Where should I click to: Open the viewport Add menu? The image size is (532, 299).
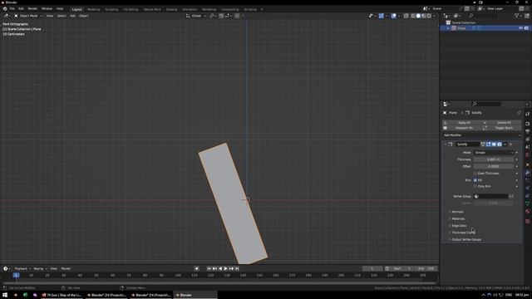coord(72,16)
